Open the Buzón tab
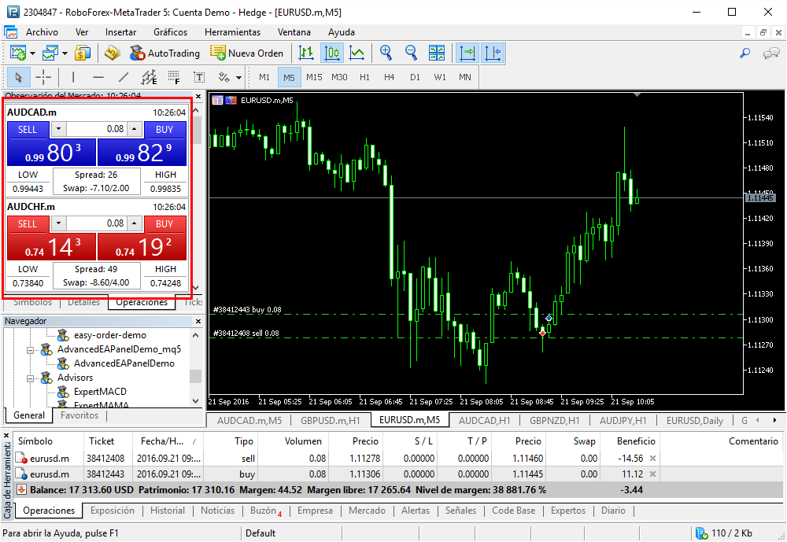The width and height of the screenshot is (787, 542). pyautogui.click(x=265, y=511)
